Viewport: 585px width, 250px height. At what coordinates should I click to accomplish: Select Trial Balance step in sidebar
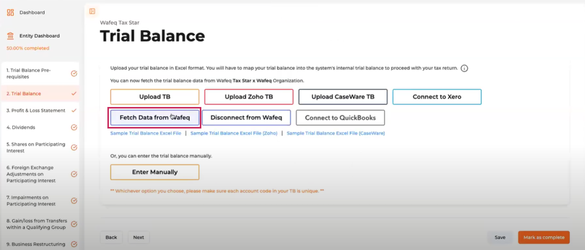tap(24, 93)
